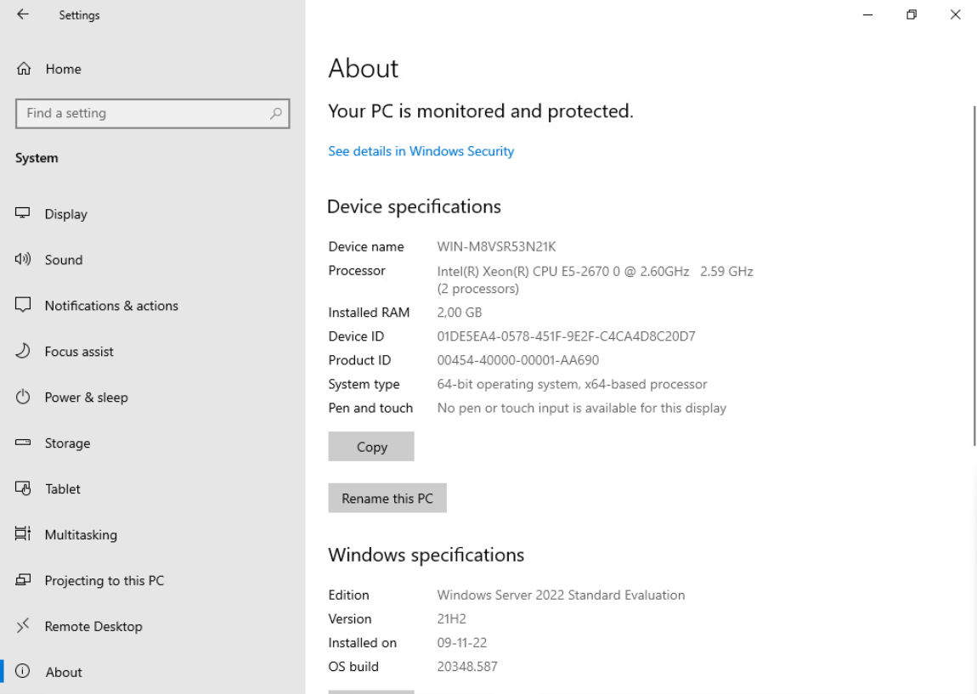Click the search magnifier icon
This screenshot has height=694, width=977.
click(275, 113)
